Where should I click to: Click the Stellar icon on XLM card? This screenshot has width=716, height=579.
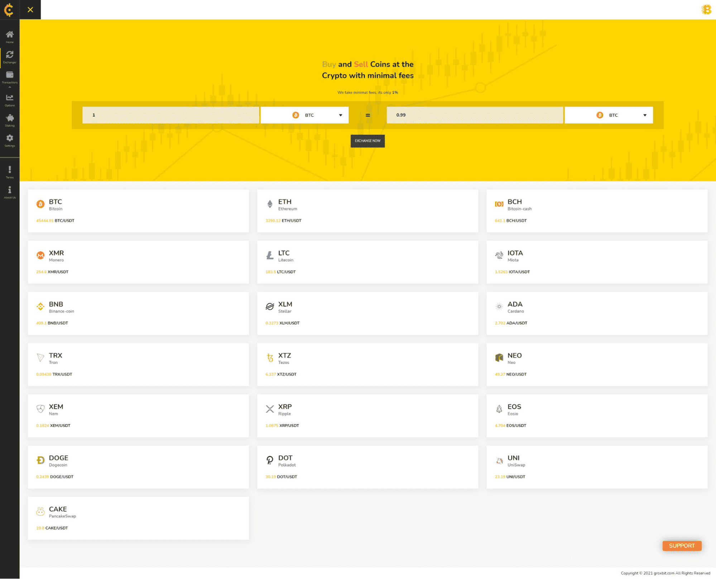[x=270, y=307]
